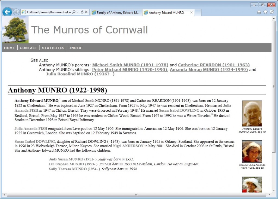Open the address bar dropdown arrow
Viewport: 278px width, 199px height.
pos(78,12)
